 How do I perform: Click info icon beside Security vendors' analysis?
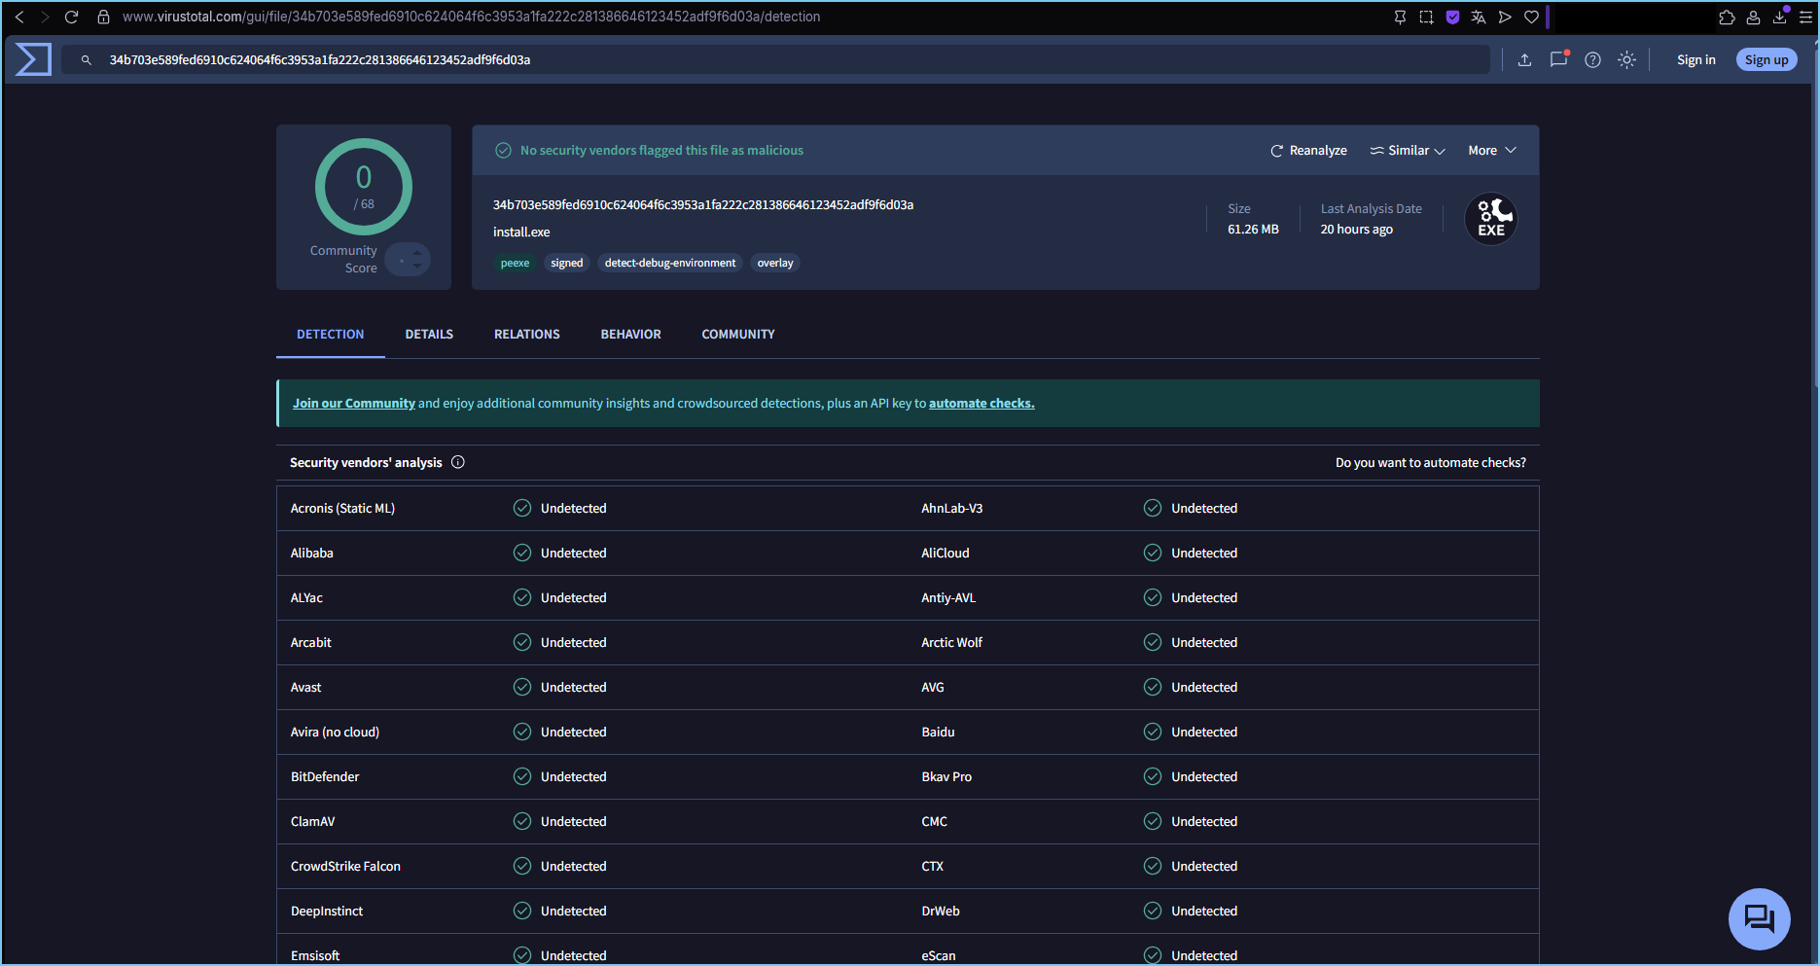click(x=458, y=462)
